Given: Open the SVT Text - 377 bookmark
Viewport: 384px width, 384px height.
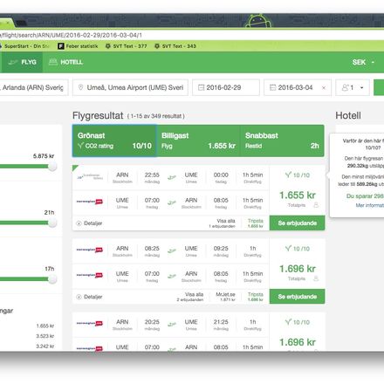Looking at the screenshot, I should tap(126, 46).
